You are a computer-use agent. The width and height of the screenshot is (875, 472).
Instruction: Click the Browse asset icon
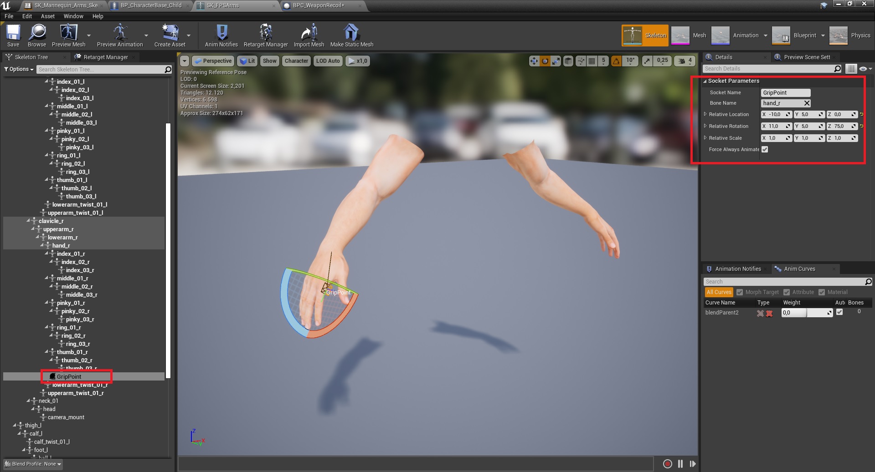37,33
